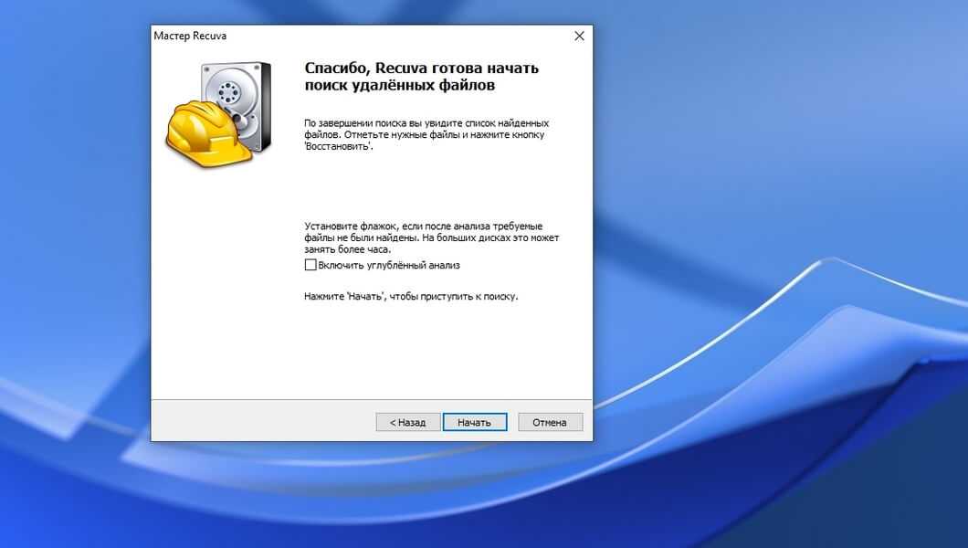The width and height of the screenshot is (968, 548).
Task: Select the silver disk platter in drive icon
Action: [225, 91]
